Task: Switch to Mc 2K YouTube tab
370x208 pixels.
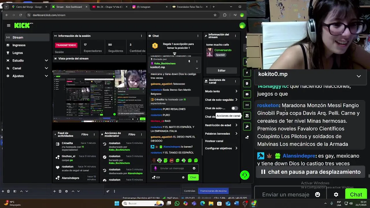Action: coord(109,7)
